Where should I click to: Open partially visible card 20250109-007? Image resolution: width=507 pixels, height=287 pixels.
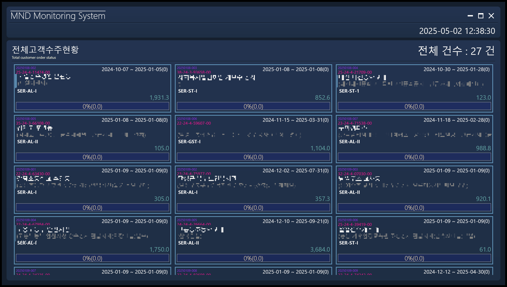point(92,271)
